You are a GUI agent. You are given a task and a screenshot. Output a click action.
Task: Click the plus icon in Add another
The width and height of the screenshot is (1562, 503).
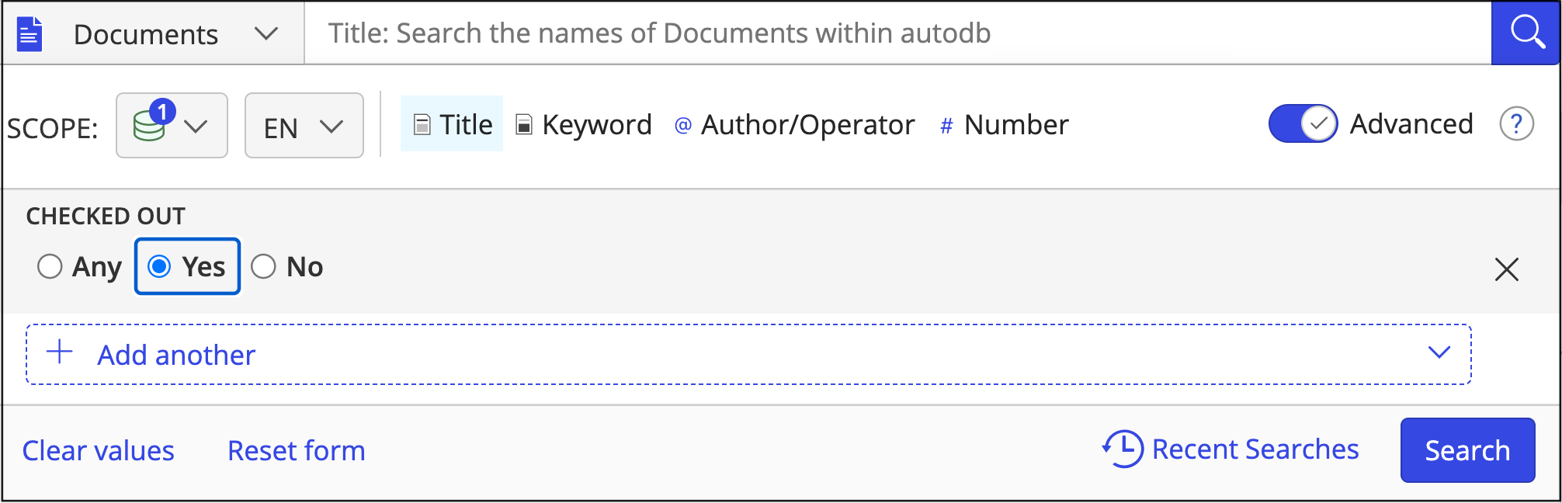pos(60,352)
